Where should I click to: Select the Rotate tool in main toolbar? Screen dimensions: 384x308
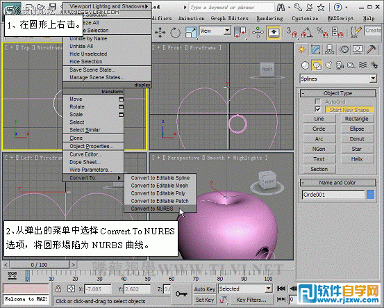tap(175, 33)
